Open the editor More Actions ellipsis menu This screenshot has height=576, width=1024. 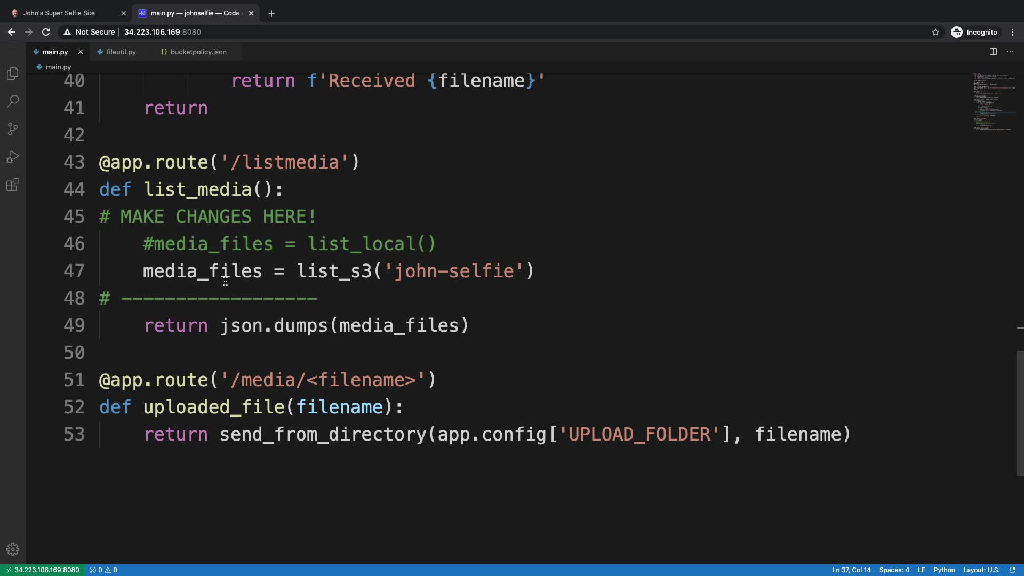click(x=1010, y=52)
